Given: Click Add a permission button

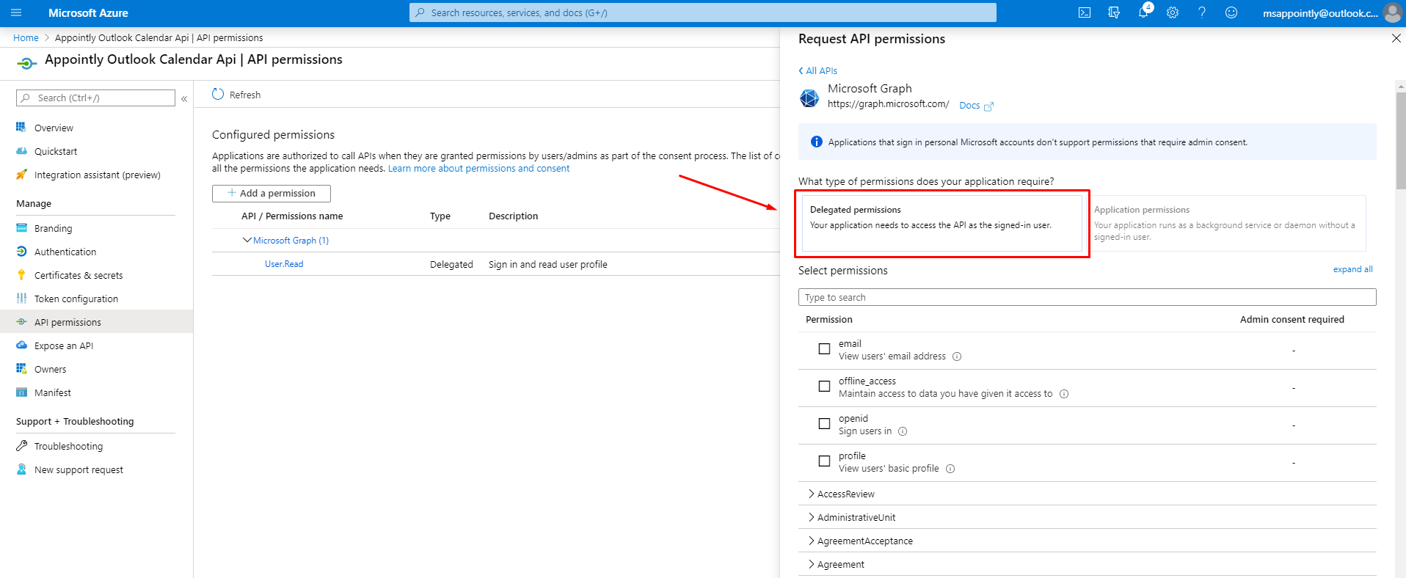Looking at the screenshot, I should click(272, 193).
